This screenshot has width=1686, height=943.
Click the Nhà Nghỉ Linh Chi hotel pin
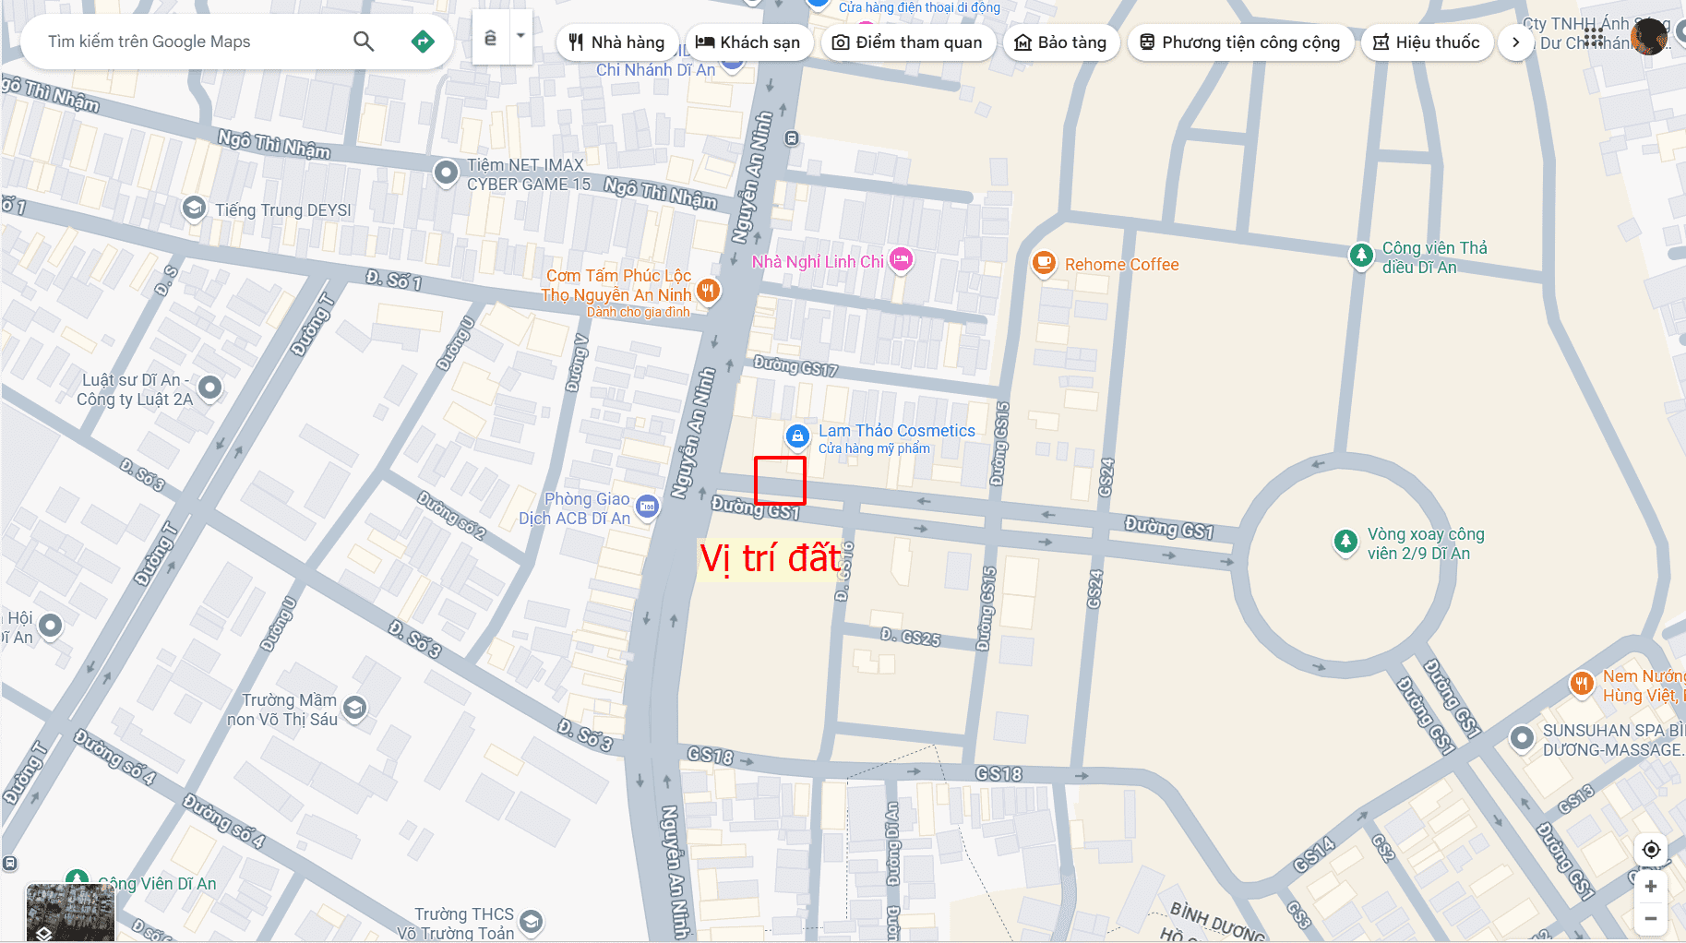coord(901,261)
